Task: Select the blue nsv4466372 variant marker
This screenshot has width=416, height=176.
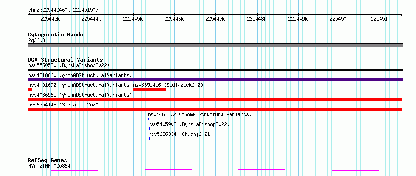Action: pyautogui.click(x=149, y=119)
